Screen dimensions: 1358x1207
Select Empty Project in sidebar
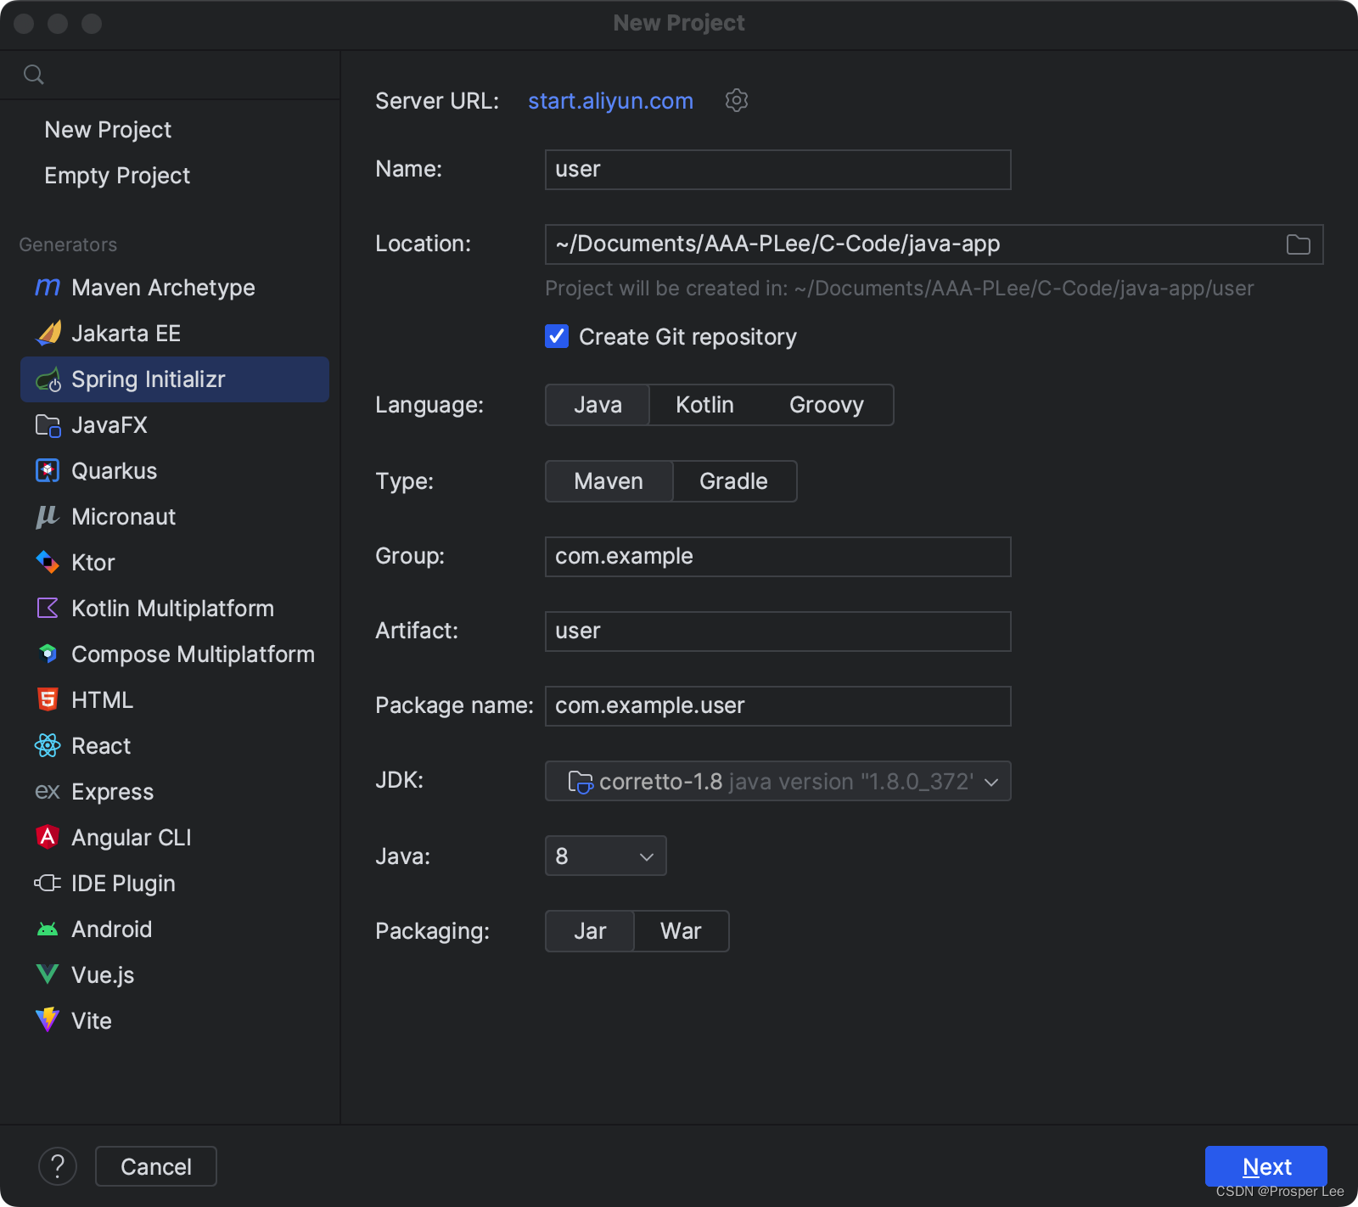[117, 176]
